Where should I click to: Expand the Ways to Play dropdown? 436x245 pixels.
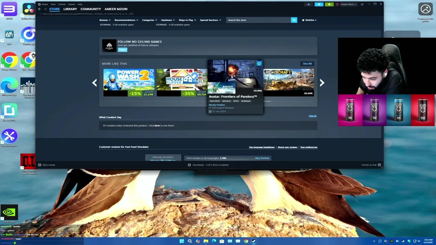[x=187, y=20]
